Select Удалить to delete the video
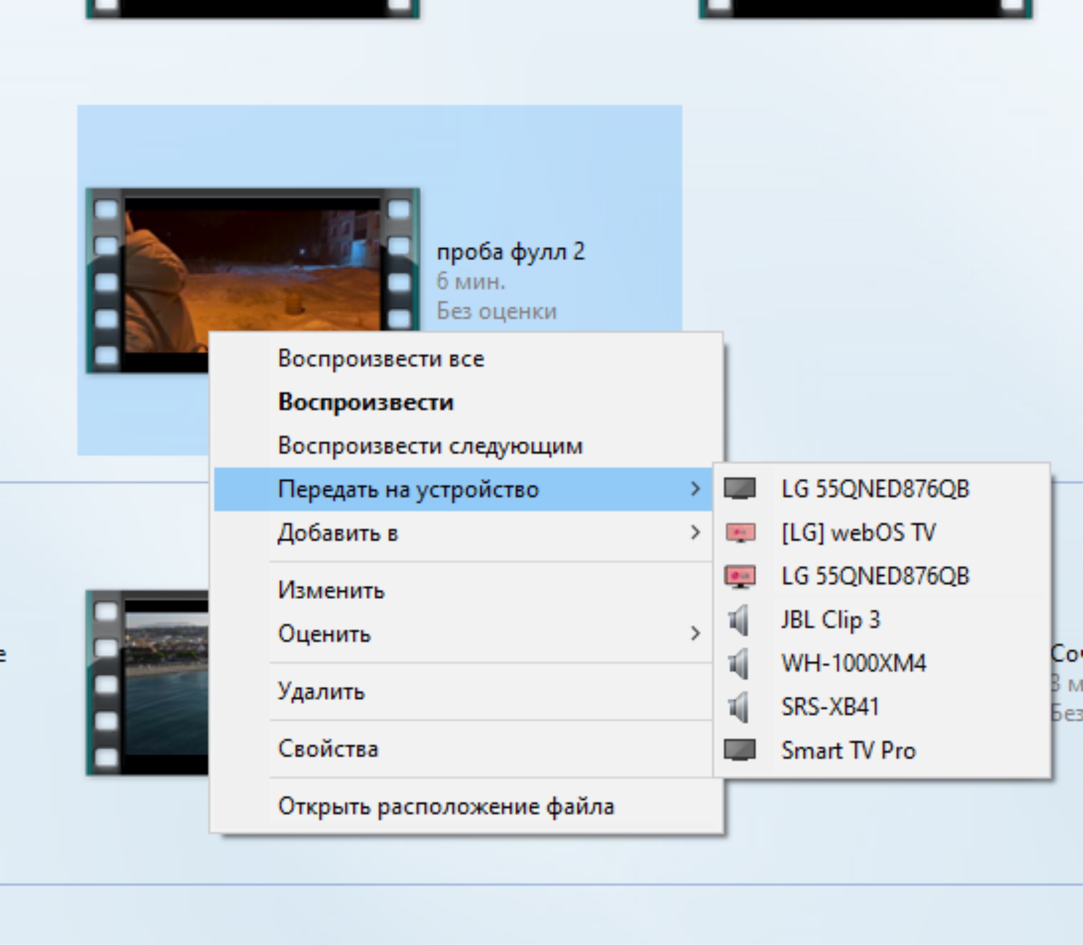1083x945 pixels. point(321,691)
